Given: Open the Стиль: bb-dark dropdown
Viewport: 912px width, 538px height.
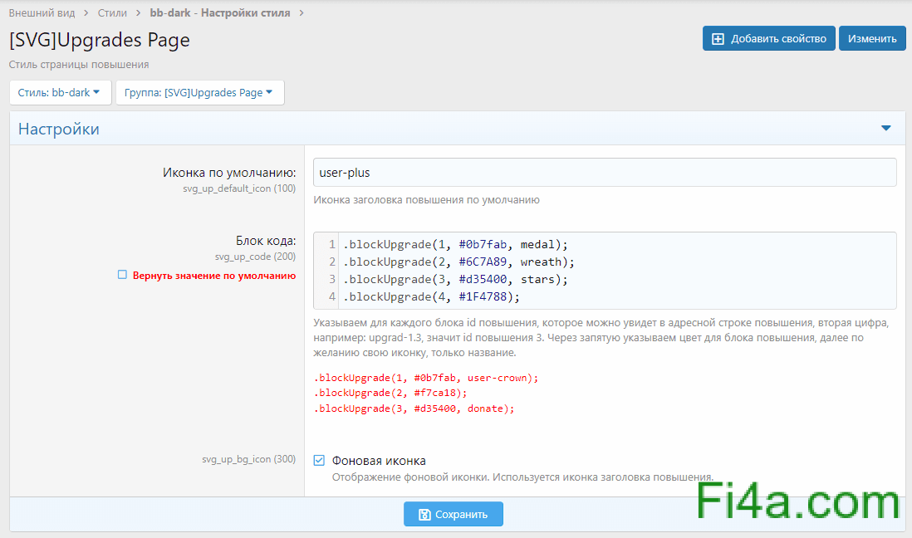Looking at the screenshot, I should click(59, 93).
